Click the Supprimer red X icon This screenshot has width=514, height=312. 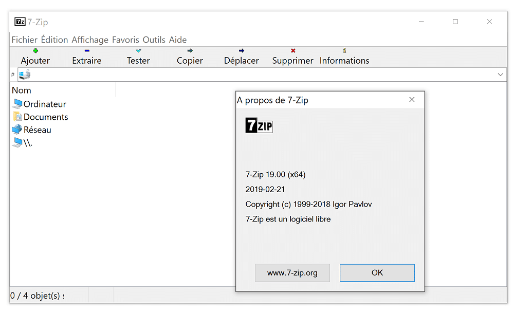point(293,50)
